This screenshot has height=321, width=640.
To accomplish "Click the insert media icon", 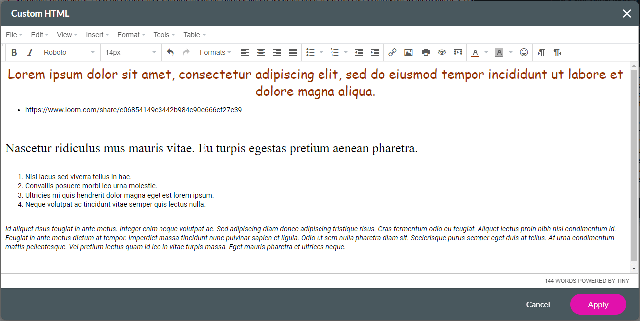I will 458,52.
